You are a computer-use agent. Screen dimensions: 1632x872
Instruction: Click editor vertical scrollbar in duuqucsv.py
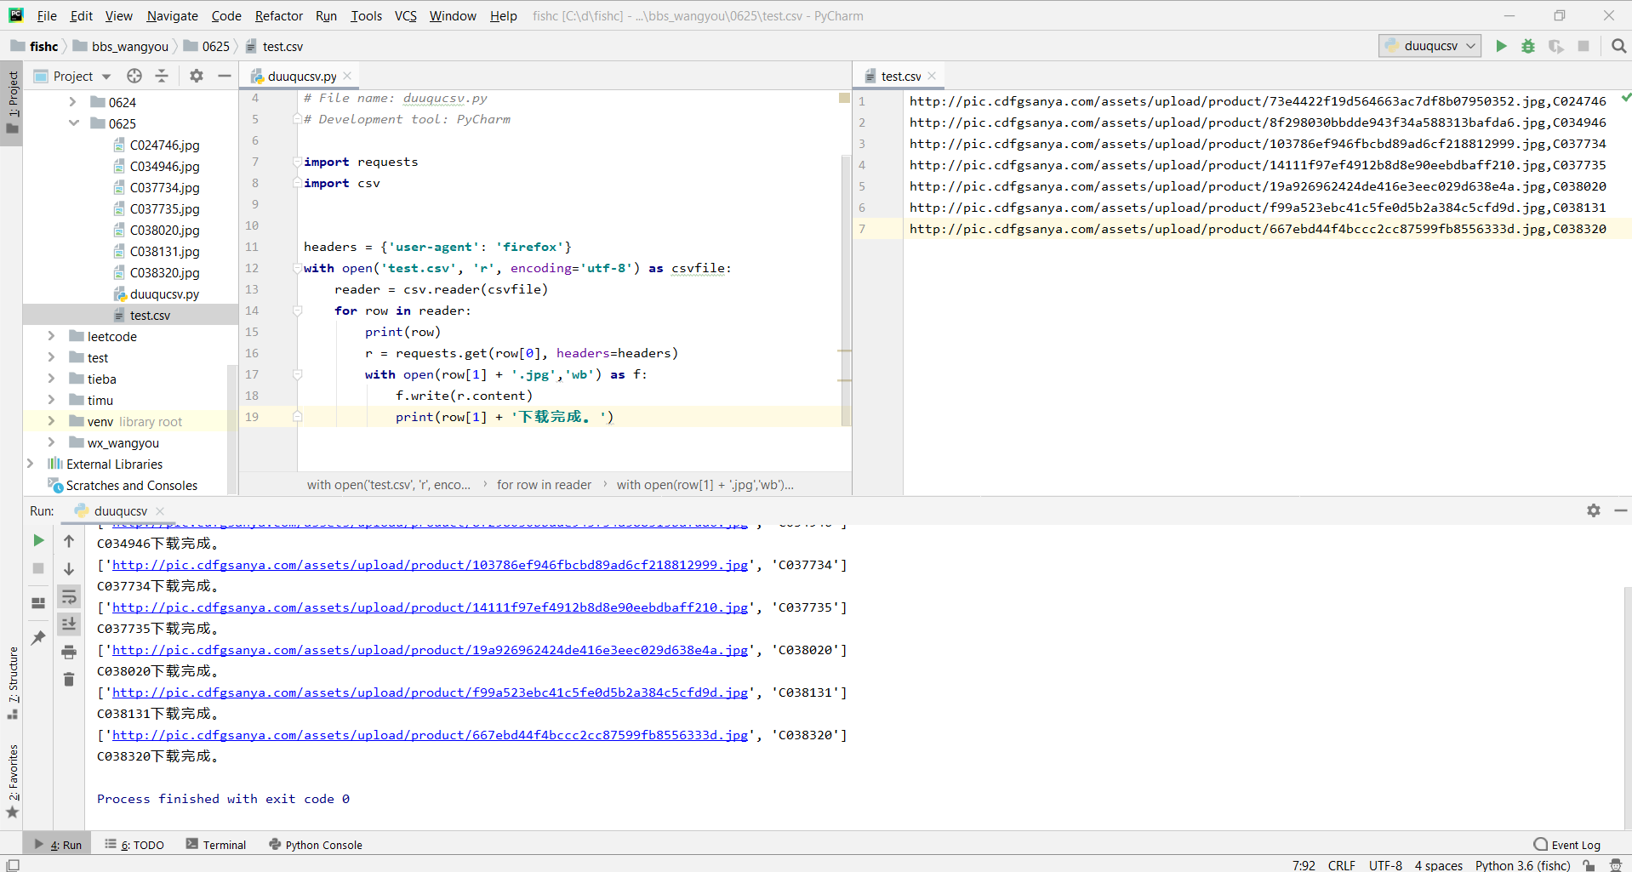tap(846, 289)
